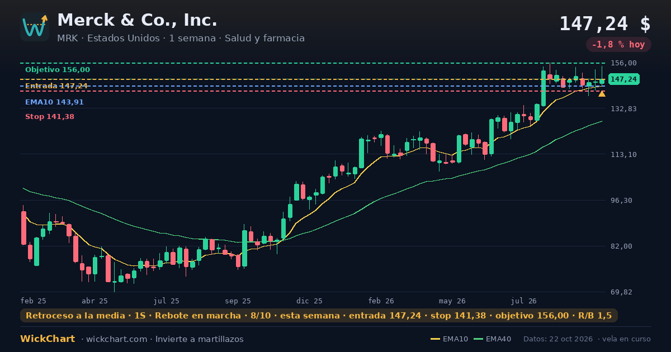Click the 156,00 axis value
Screen dimensions: 671x352
coord(623,63)
